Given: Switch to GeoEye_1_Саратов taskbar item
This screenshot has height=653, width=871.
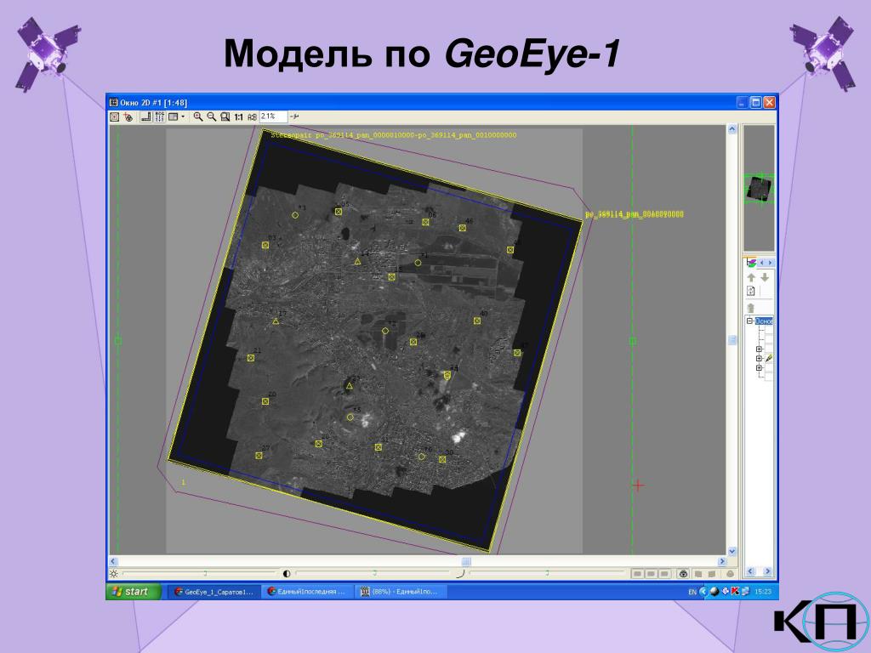Looking at the screenshot, I should pos(214,592).
